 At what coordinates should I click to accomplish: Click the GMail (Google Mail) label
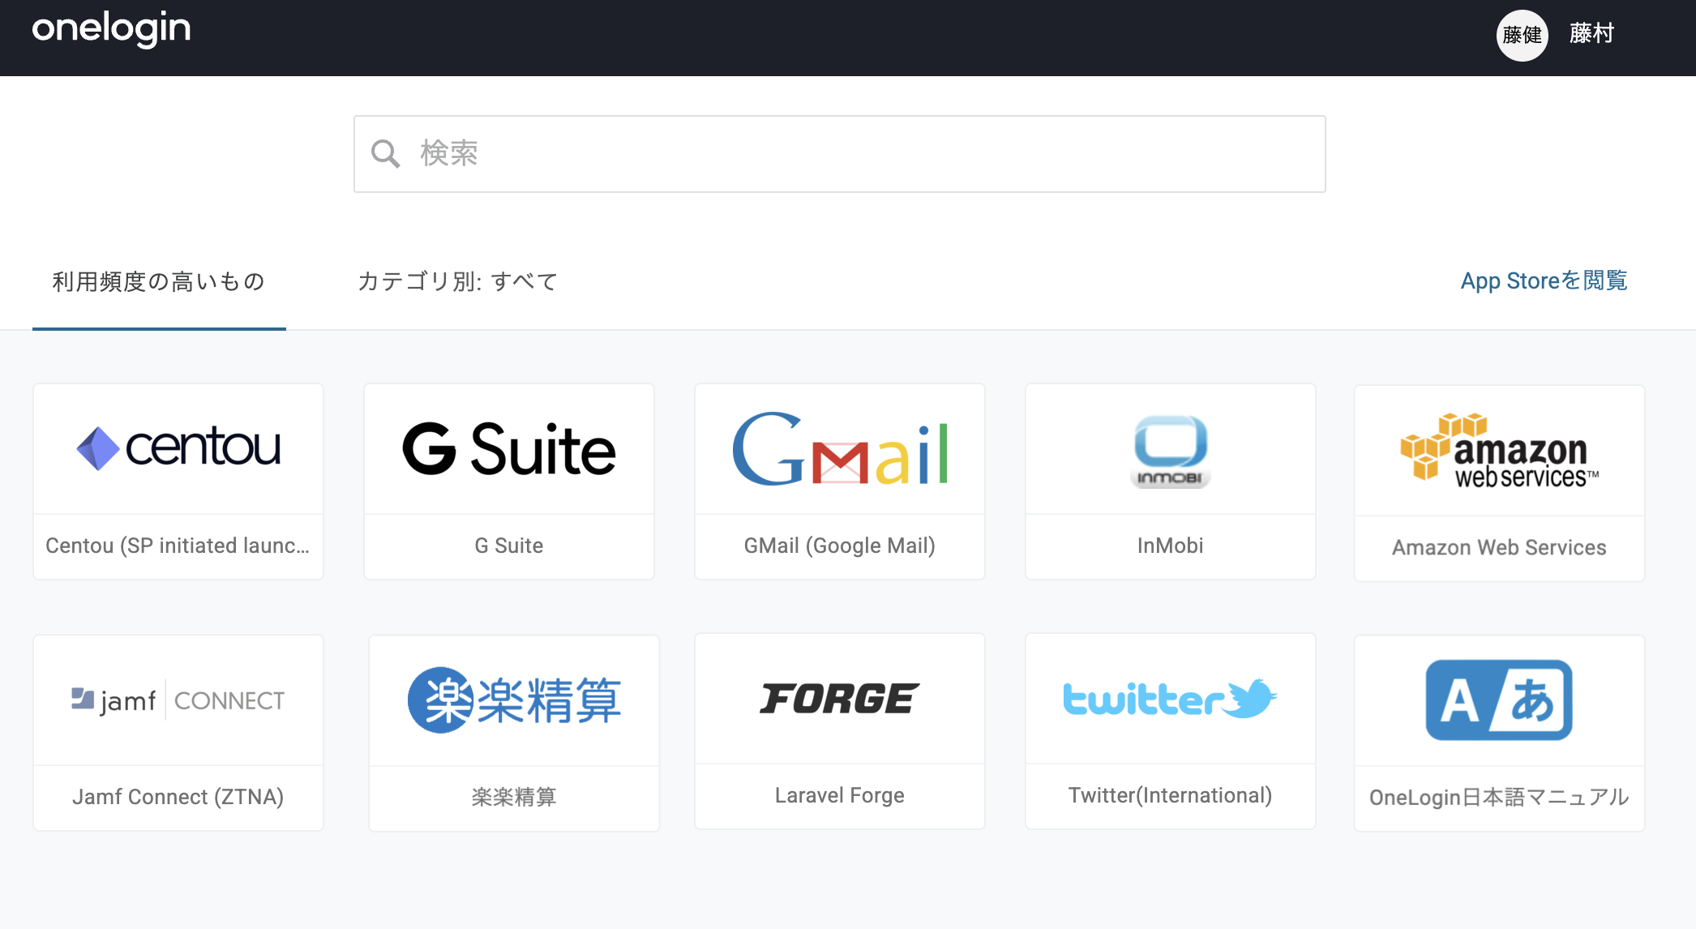pos(840,546)
